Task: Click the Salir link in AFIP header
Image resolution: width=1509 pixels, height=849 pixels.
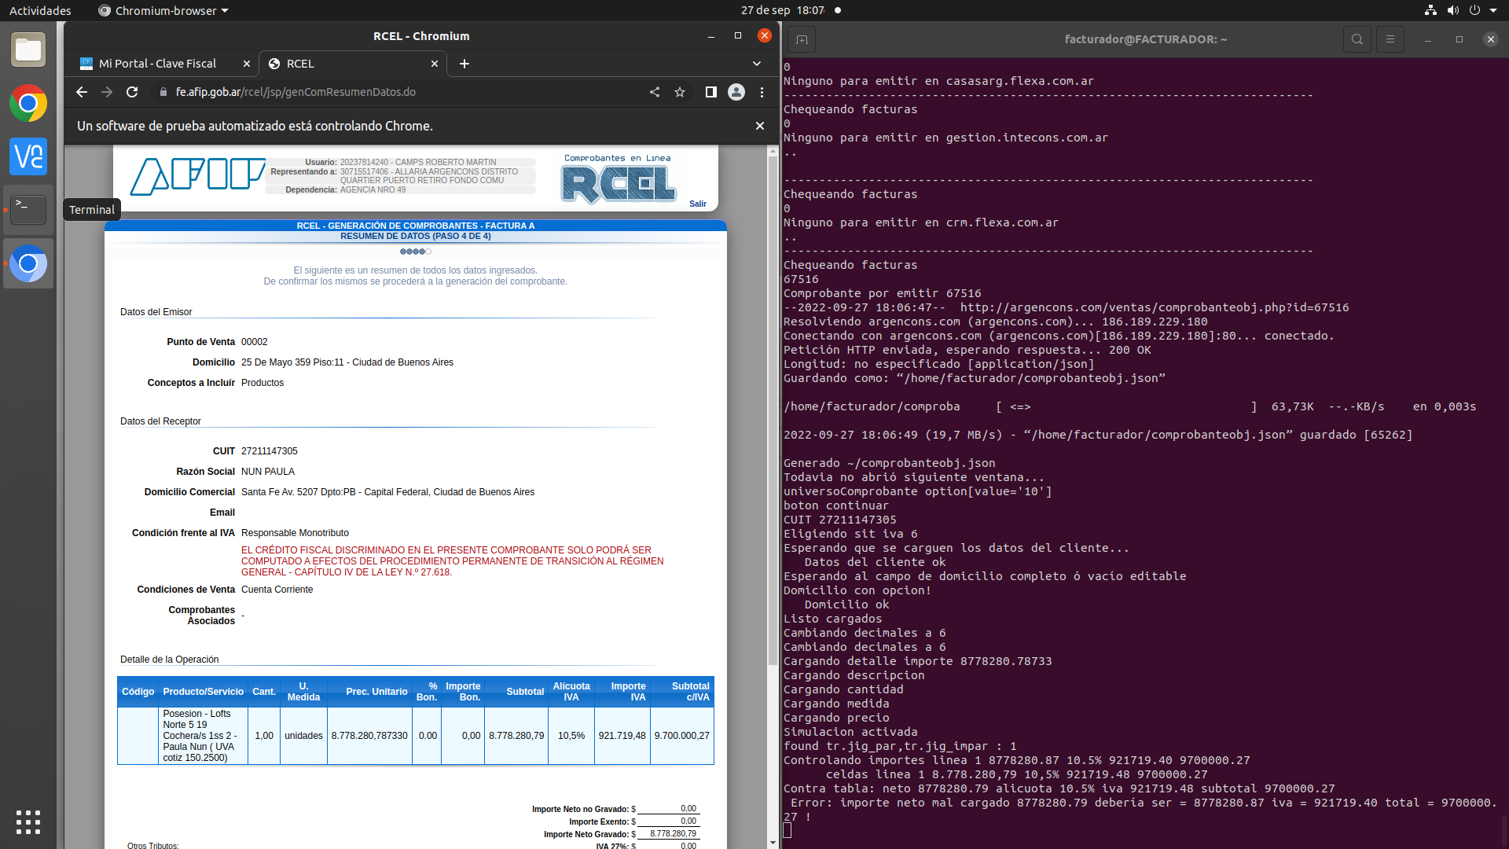Action: click(x=698, y=204)
